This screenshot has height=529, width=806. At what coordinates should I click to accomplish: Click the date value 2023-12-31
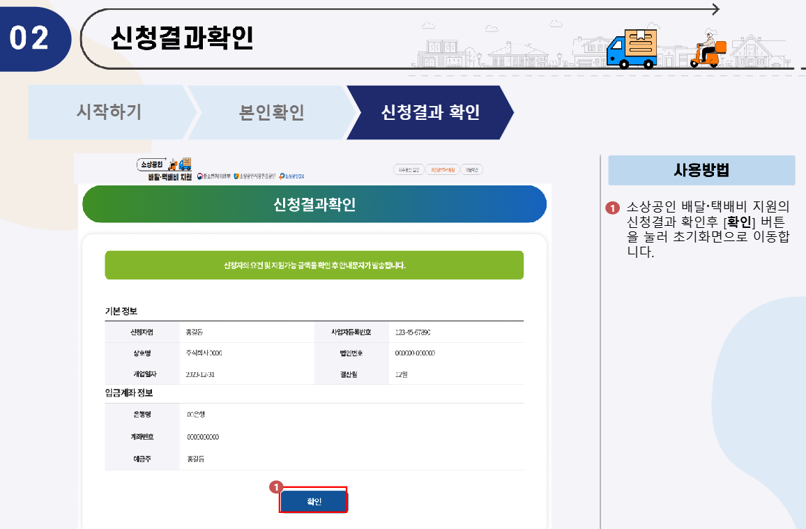(200, 374)
